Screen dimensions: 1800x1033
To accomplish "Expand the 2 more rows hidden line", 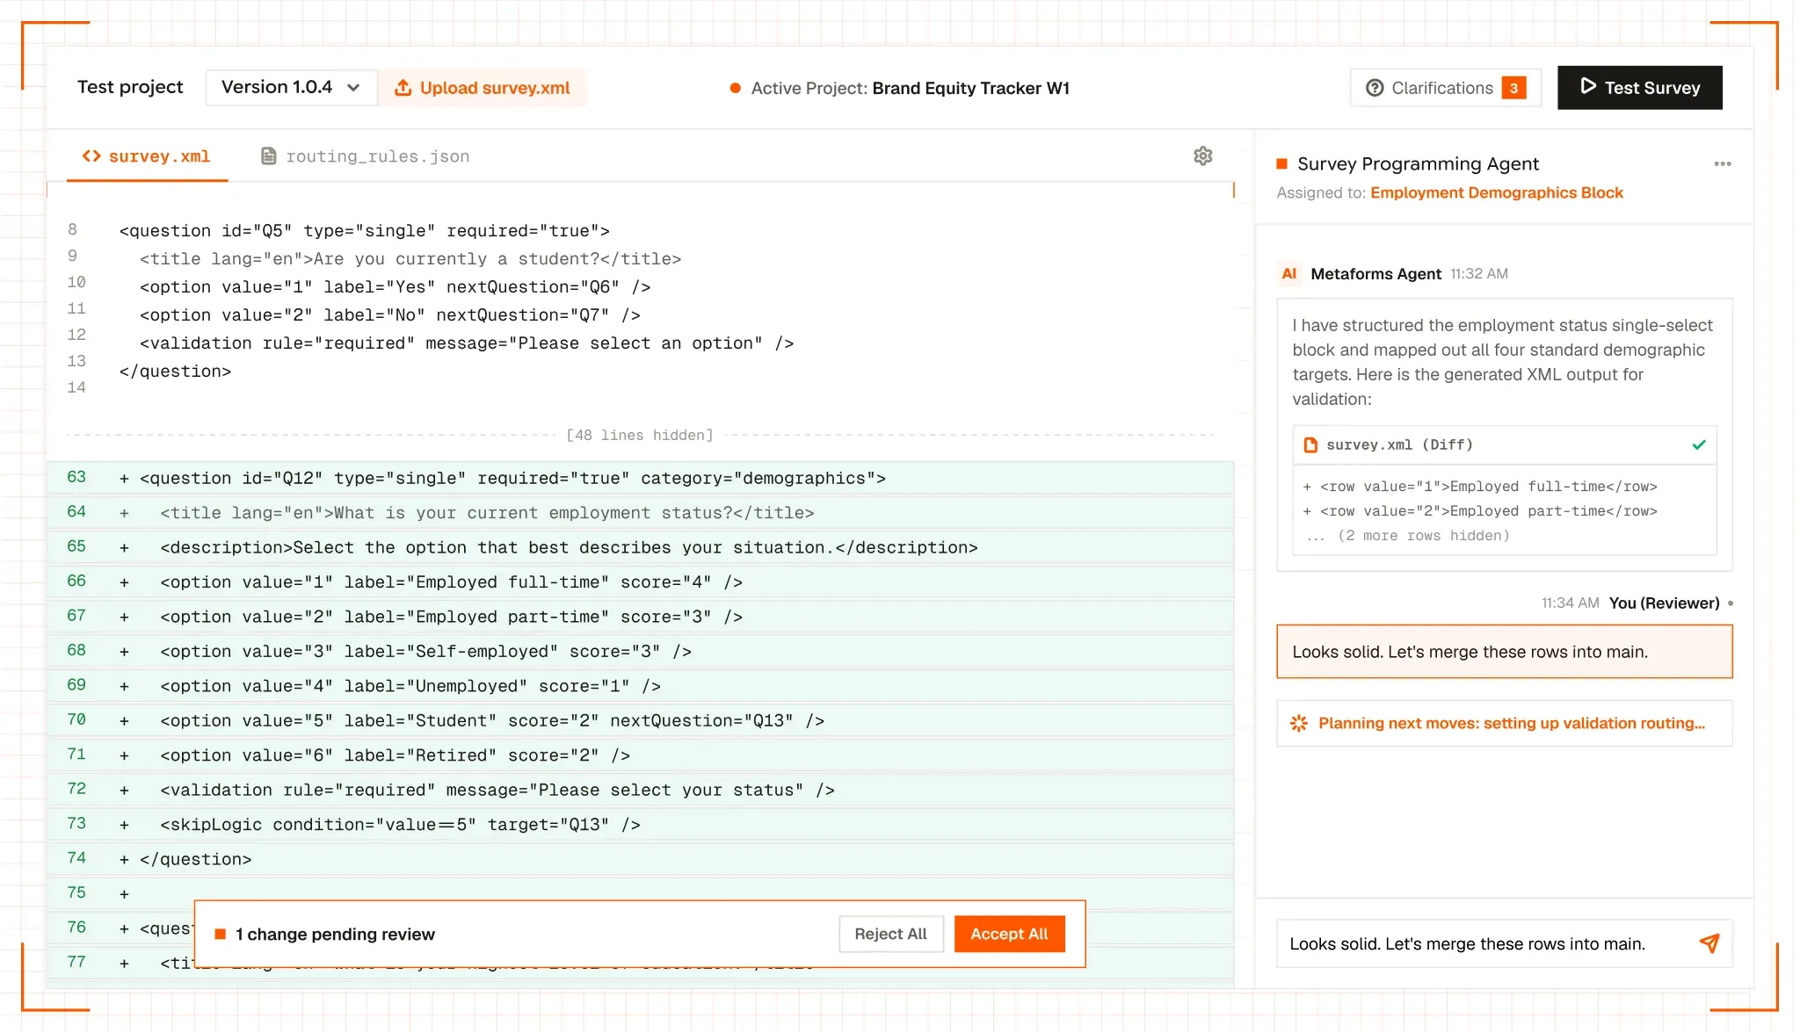I will point(1409,535).
